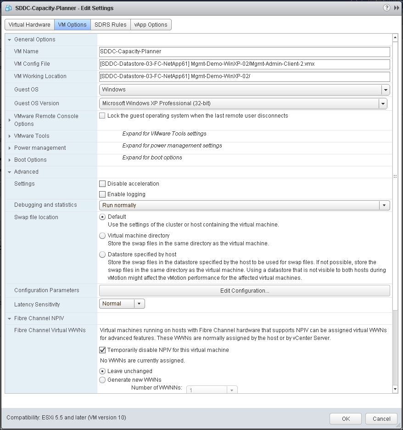Select Virtual machine directory swap option
The image size is (403, 430).
click(x=102, y=236)
